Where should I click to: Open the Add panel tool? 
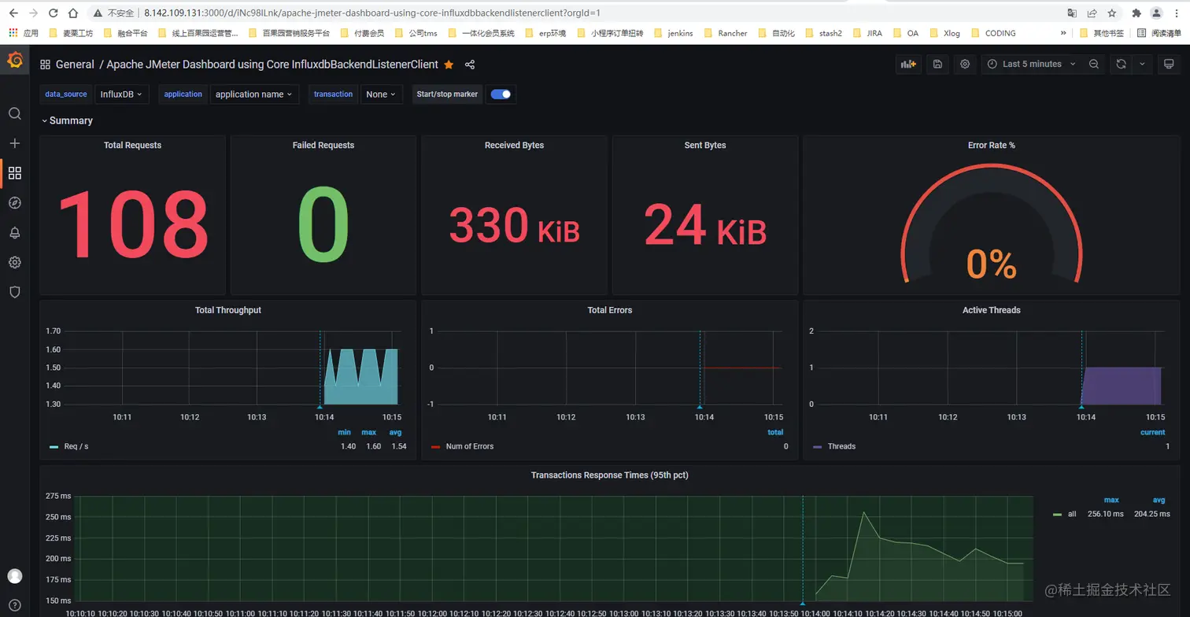pos(907,64)
